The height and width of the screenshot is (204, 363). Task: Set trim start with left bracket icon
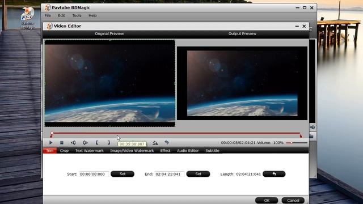coord(97,143)
